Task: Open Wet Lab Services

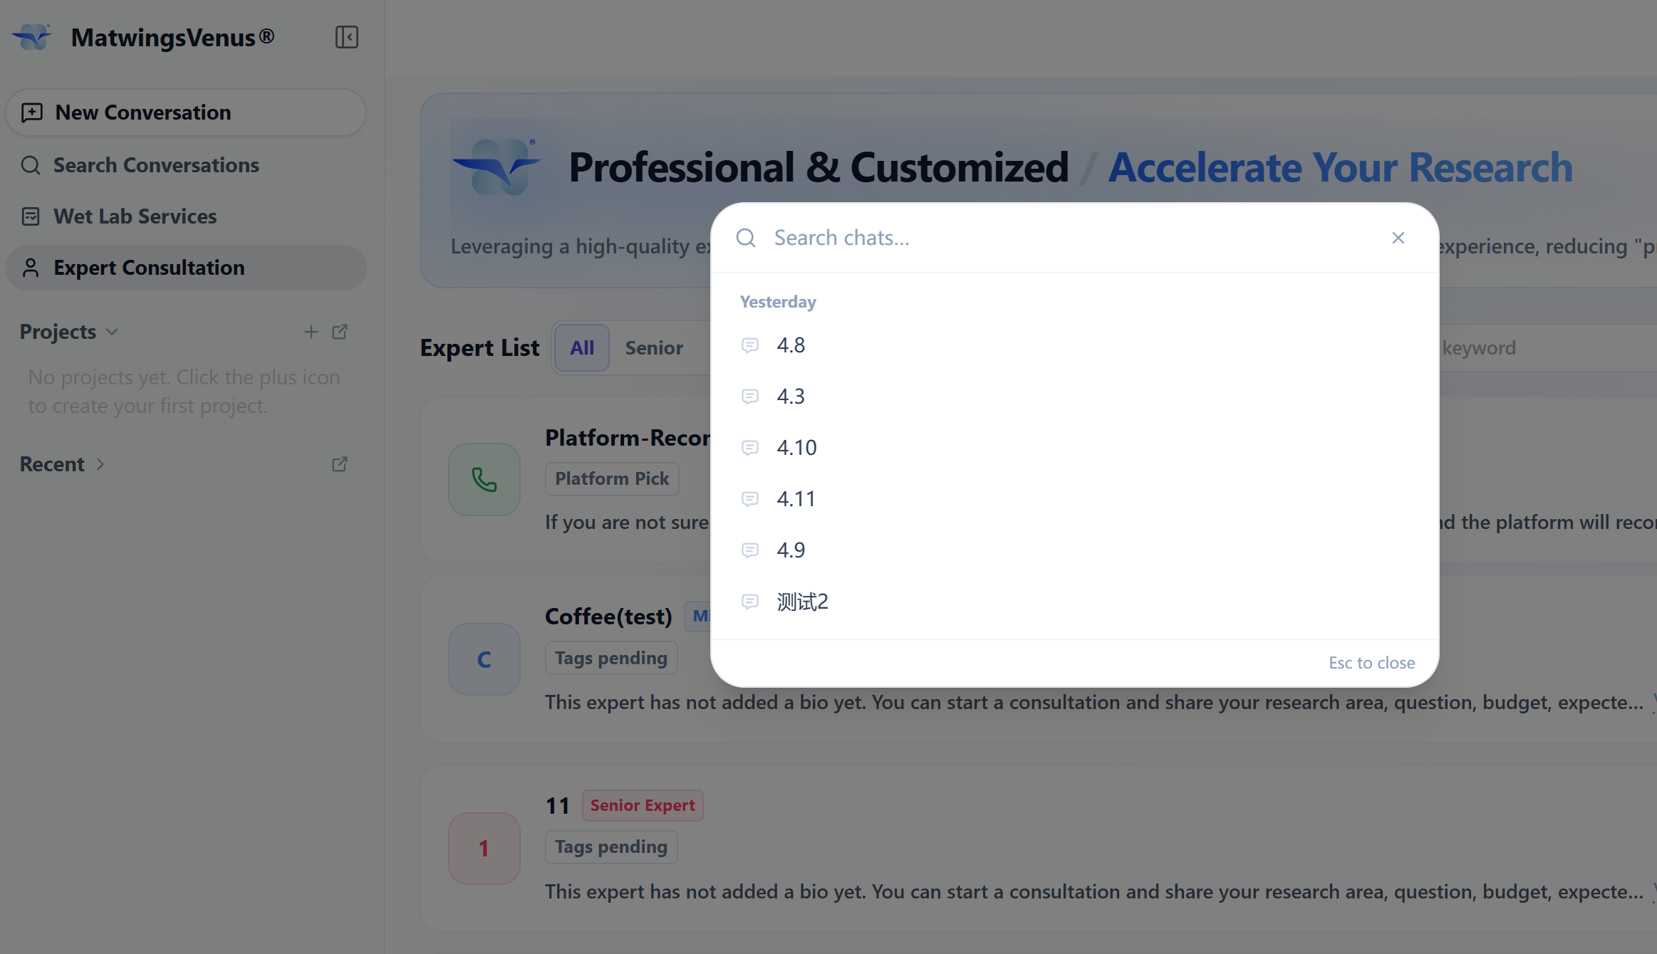Action: 186,216
